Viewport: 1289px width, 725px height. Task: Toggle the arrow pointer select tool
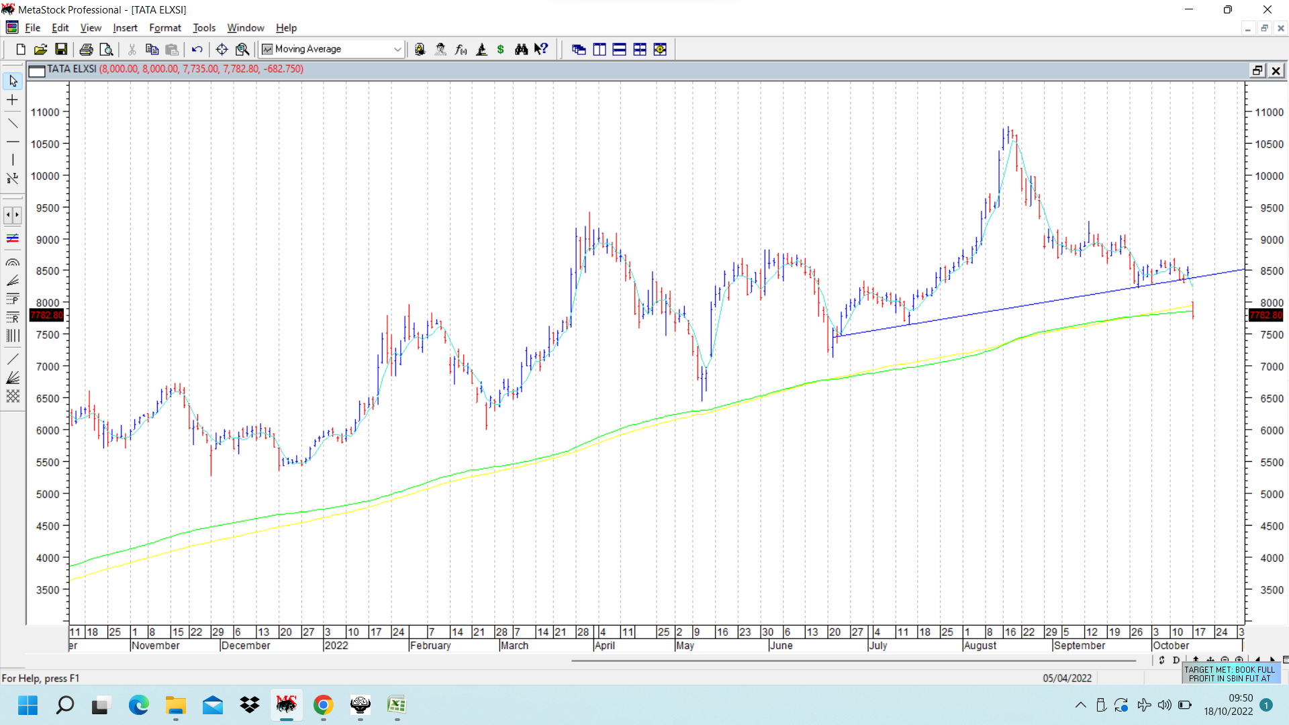(13, 81)
